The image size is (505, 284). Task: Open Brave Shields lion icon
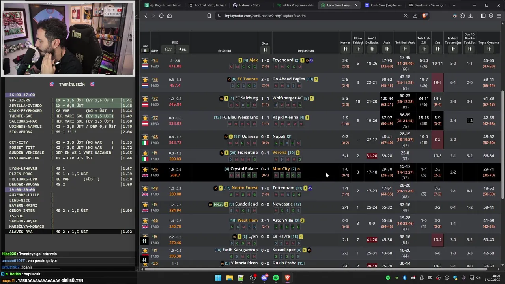(x=425, y=16)
